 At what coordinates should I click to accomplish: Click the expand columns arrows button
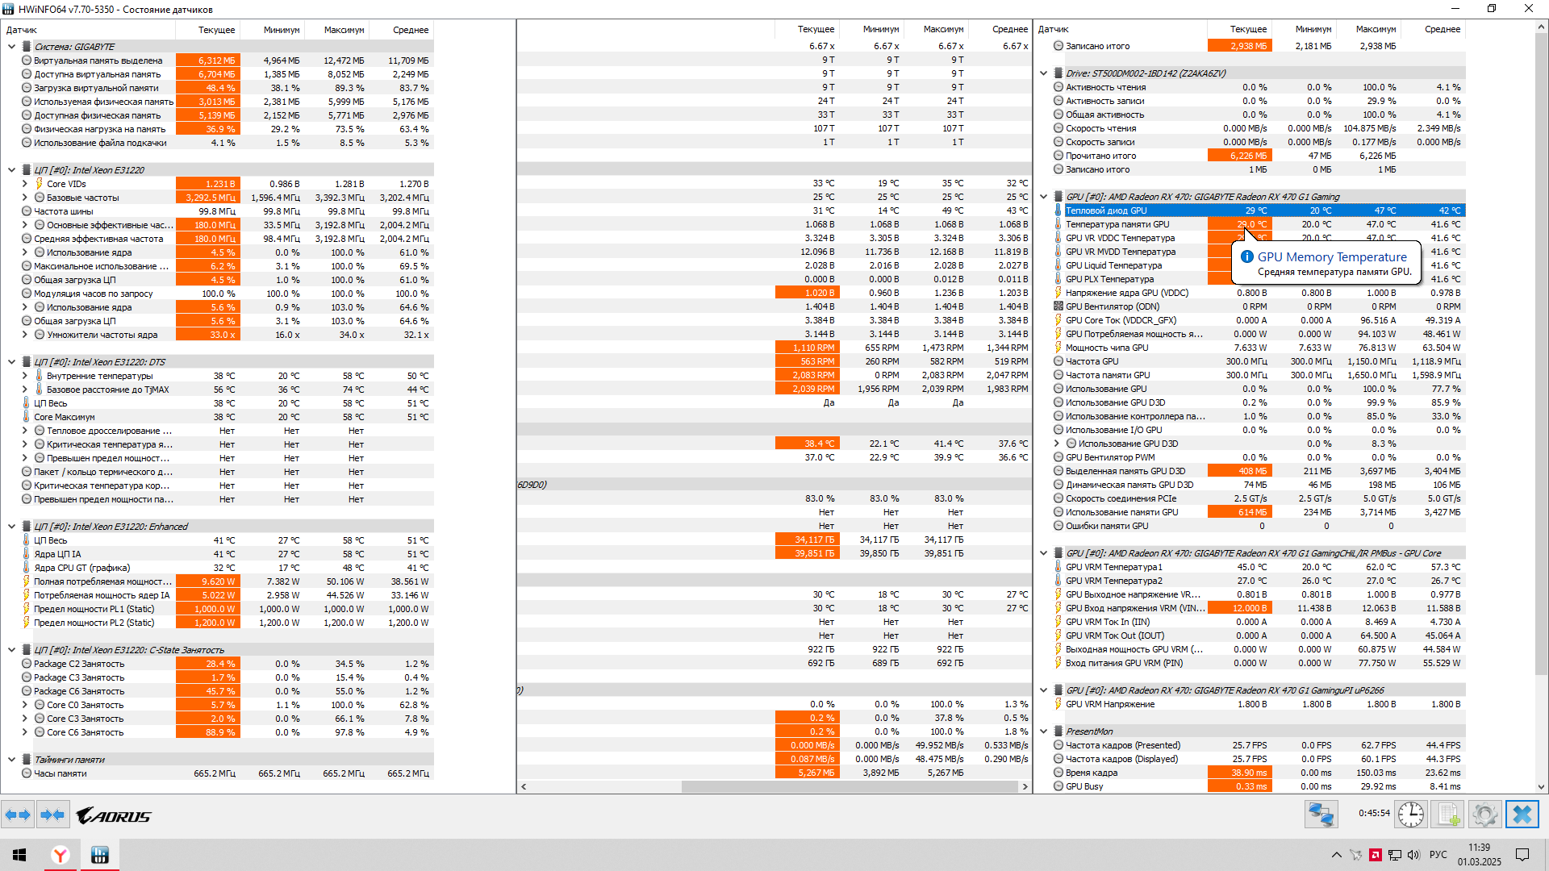tap(18, 815)
